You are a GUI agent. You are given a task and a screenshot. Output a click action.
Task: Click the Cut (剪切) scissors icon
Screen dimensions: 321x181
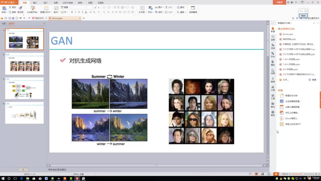pos(10,8)
